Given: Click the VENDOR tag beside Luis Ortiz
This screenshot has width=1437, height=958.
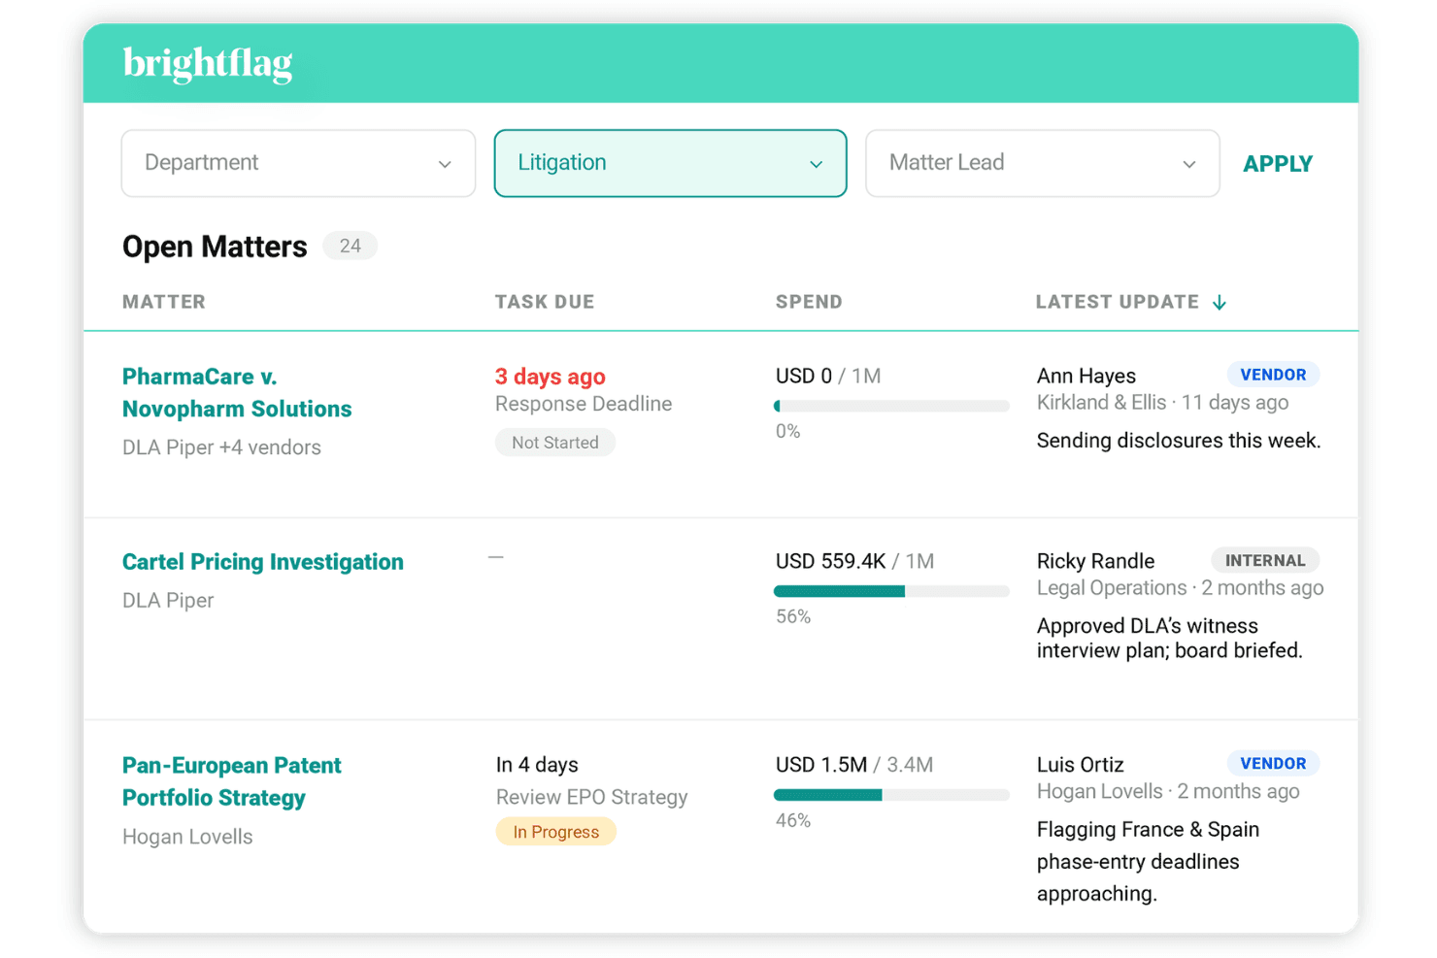Looking at the screenshot, I should [x=1273, y=763].
